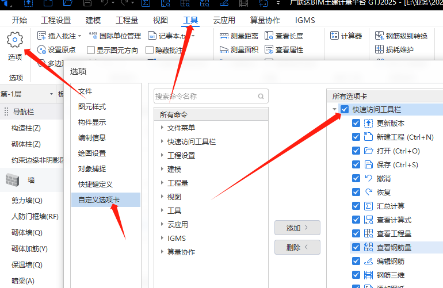Click the 查看属性 tool
The height and width of the screenshot is (288, 443).
[x=284, y=49]
